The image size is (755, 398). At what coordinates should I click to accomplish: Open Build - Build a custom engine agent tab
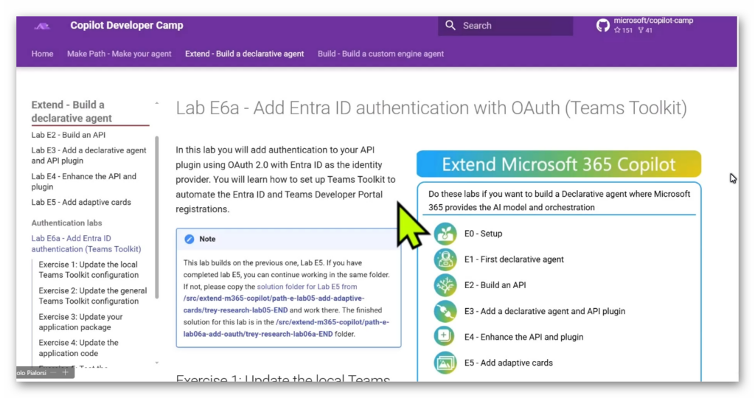coord(380,54)
